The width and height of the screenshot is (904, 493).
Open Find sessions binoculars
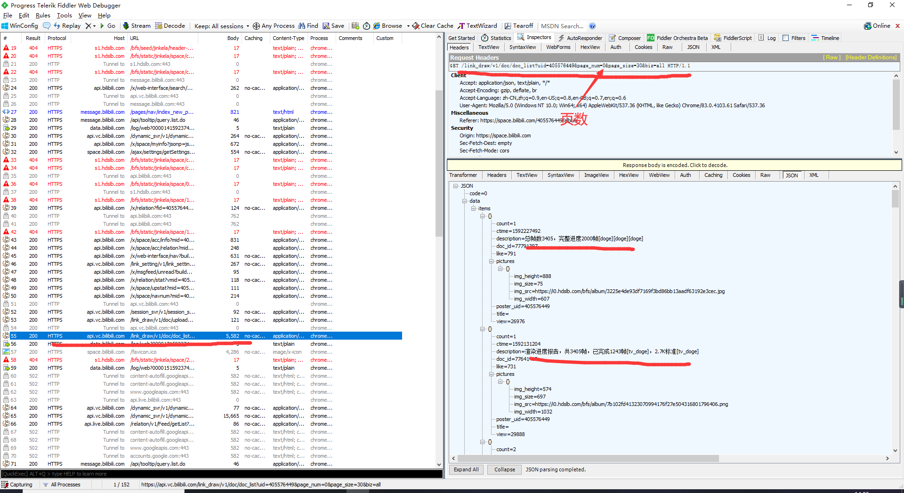[x=308, y=26]
